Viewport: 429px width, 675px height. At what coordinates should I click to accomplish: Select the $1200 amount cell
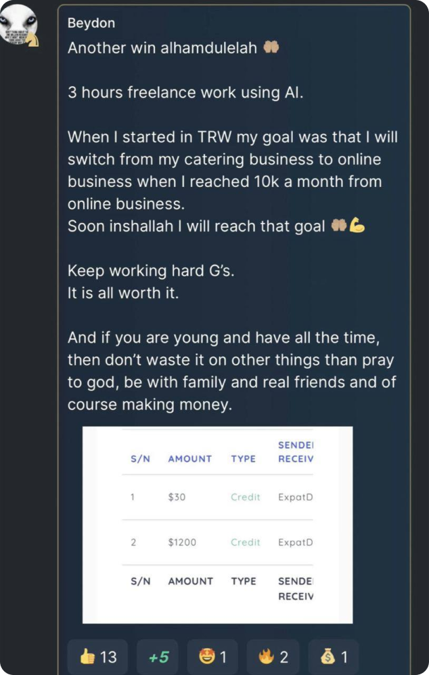coord(181,542)
